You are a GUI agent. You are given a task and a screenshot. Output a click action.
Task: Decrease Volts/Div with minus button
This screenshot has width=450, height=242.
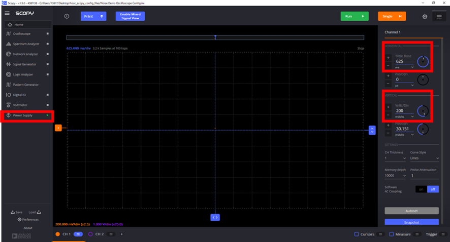pyautogui.click(x=389, y=115)
